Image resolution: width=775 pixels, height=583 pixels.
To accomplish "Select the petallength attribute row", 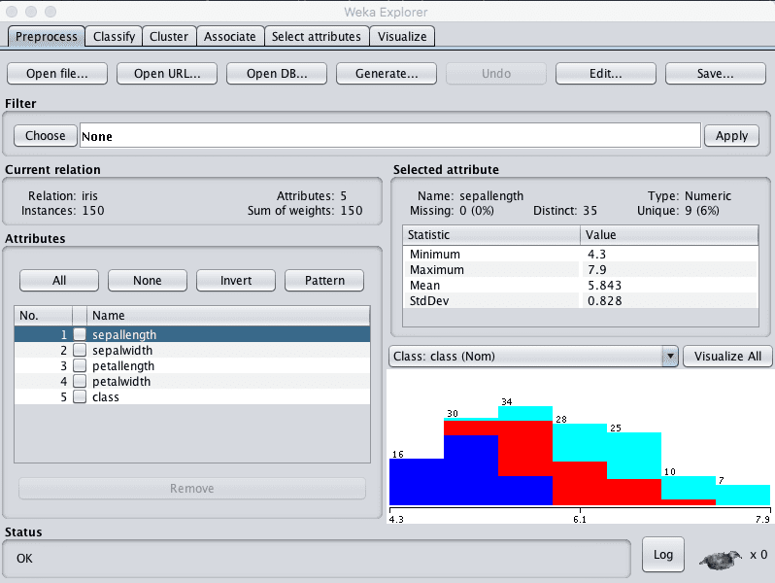I will click(x=192, y=366).
